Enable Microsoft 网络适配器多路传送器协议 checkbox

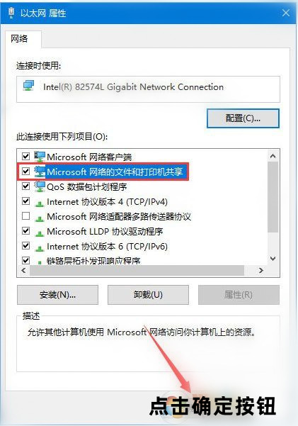click(25, 216)
